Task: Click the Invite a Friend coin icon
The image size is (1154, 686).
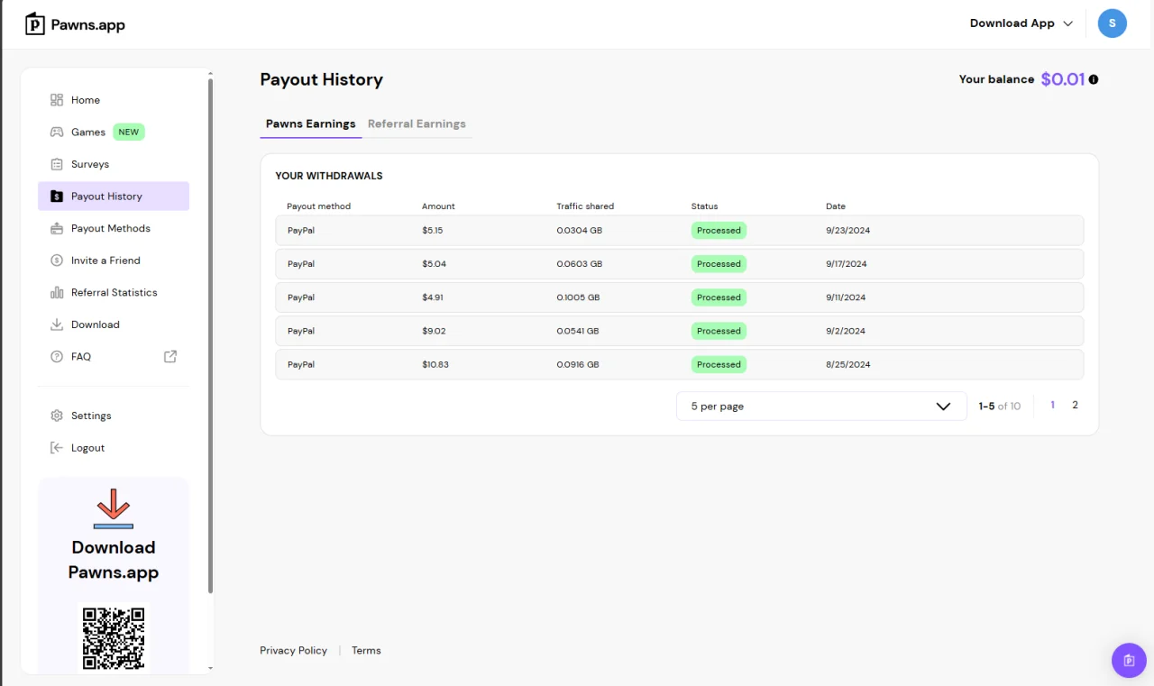Action: 57,261
